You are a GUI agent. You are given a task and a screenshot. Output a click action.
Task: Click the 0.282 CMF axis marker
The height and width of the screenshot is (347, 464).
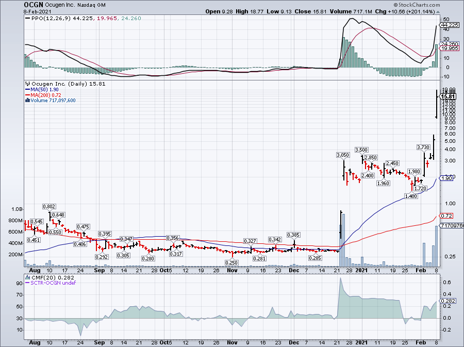point(449,301)
